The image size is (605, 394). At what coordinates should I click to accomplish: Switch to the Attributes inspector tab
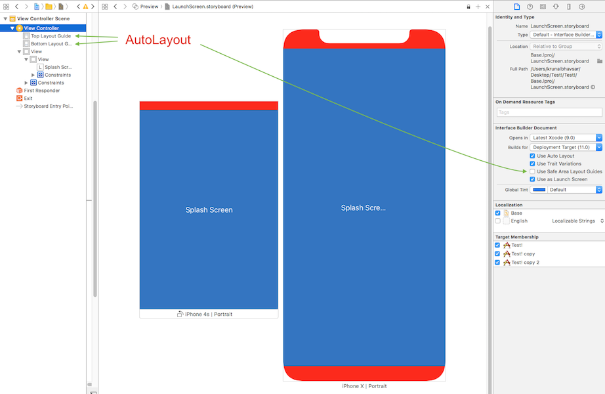tap(556, 7)
